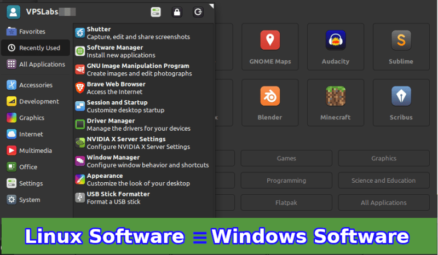Image resolution: width=438 pixels, height=255 pixels.
Task: Click 'Create images and edit photographs' description
Action: click(140, 73)
